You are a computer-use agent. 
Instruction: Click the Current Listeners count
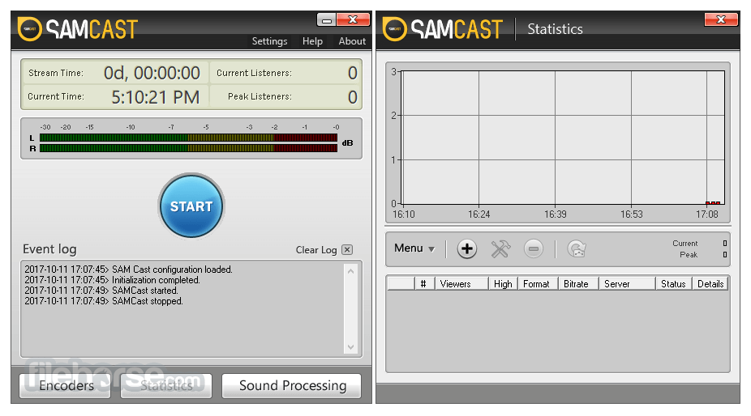(x=353, y=73)
